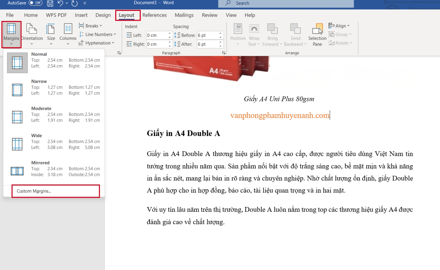Open Page Setup dialog launcher

point(119,53)
